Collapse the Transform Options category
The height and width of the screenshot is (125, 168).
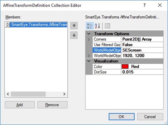point(89,34)
